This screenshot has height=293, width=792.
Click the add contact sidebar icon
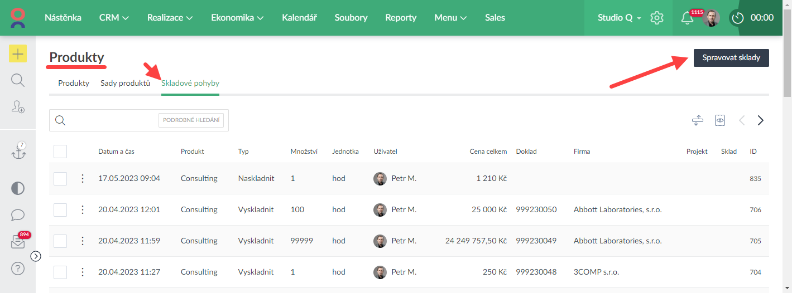18,107
